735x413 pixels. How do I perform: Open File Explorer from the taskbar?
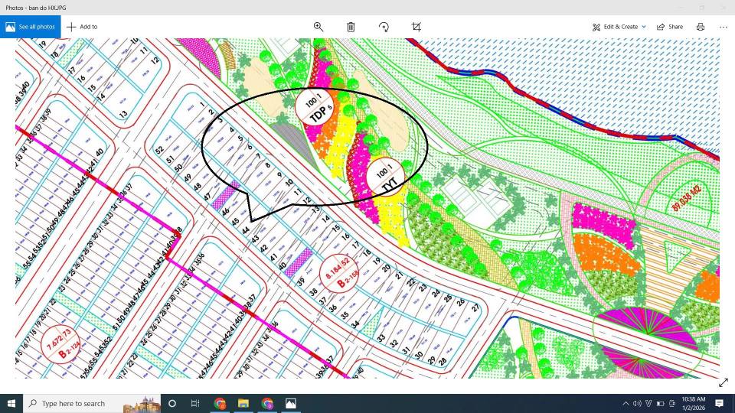coord(243,403)
